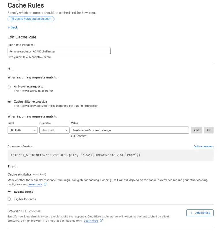The image size is (224, 231).
Task: Choose Bypass cache option
Action: [x=9, y=191]
